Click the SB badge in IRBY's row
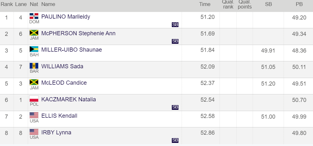Screen dimensions: 313x146 (x=175, y=140)
